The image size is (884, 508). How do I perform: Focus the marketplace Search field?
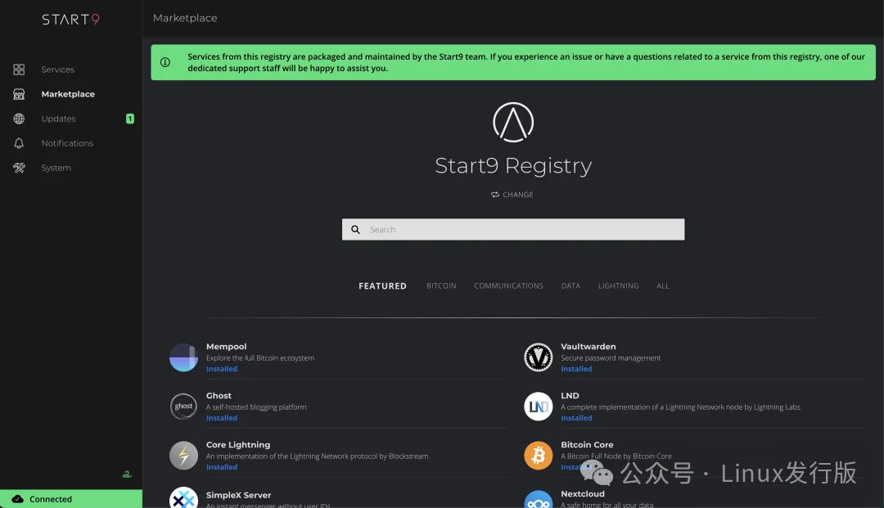pyautogui.click(x=513, y=230)
